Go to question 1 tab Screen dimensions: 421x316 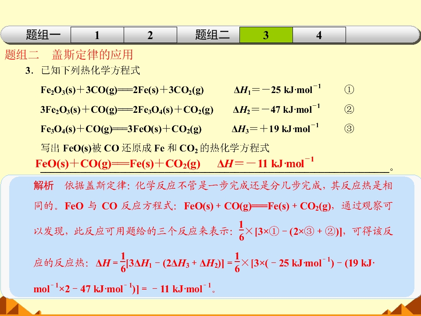[97, 35]
